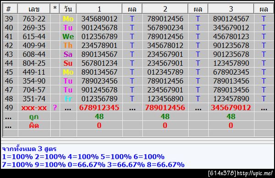
Task: Click '678902345' in row 45
Action: [x=231, y=72]
